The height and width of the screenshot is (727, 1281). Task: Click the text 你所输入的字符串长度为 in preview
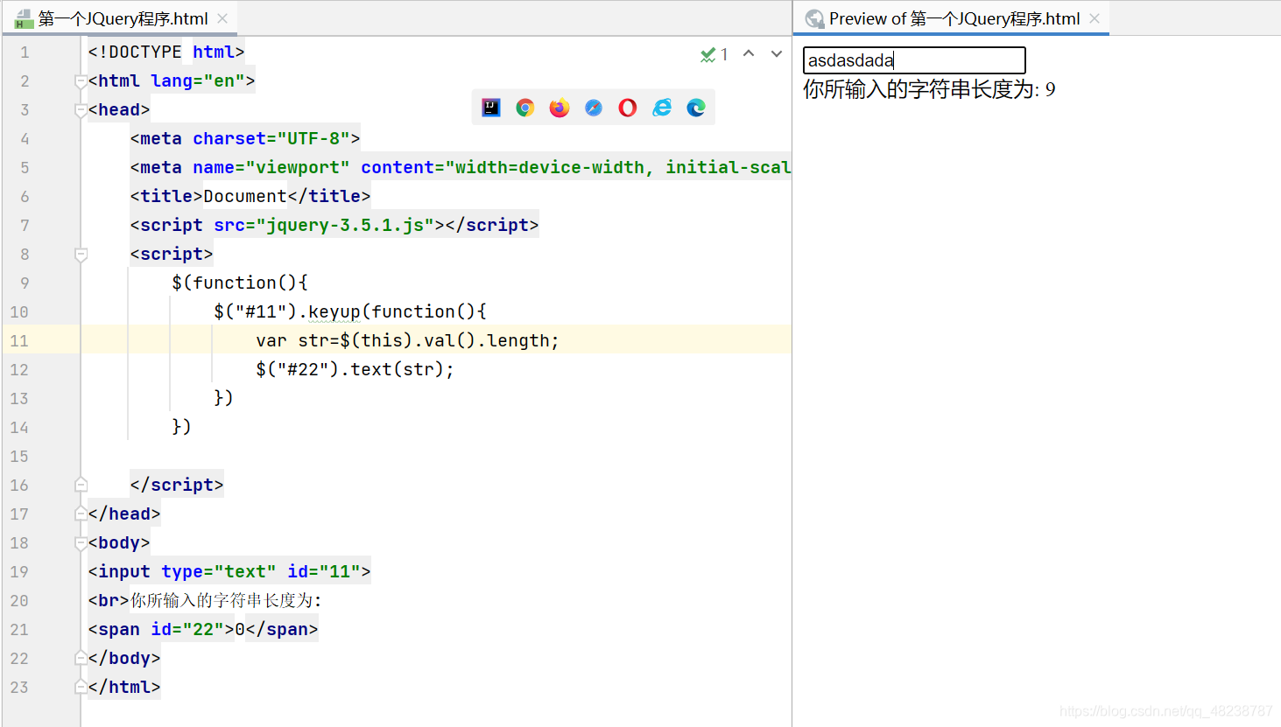[x=918, y=89]
